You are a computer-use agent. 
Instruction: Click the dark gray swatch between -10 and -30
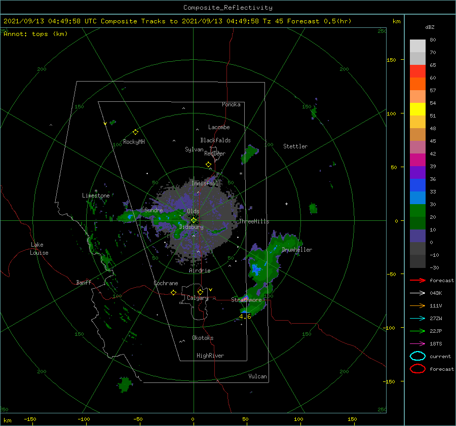click(417, 261)
